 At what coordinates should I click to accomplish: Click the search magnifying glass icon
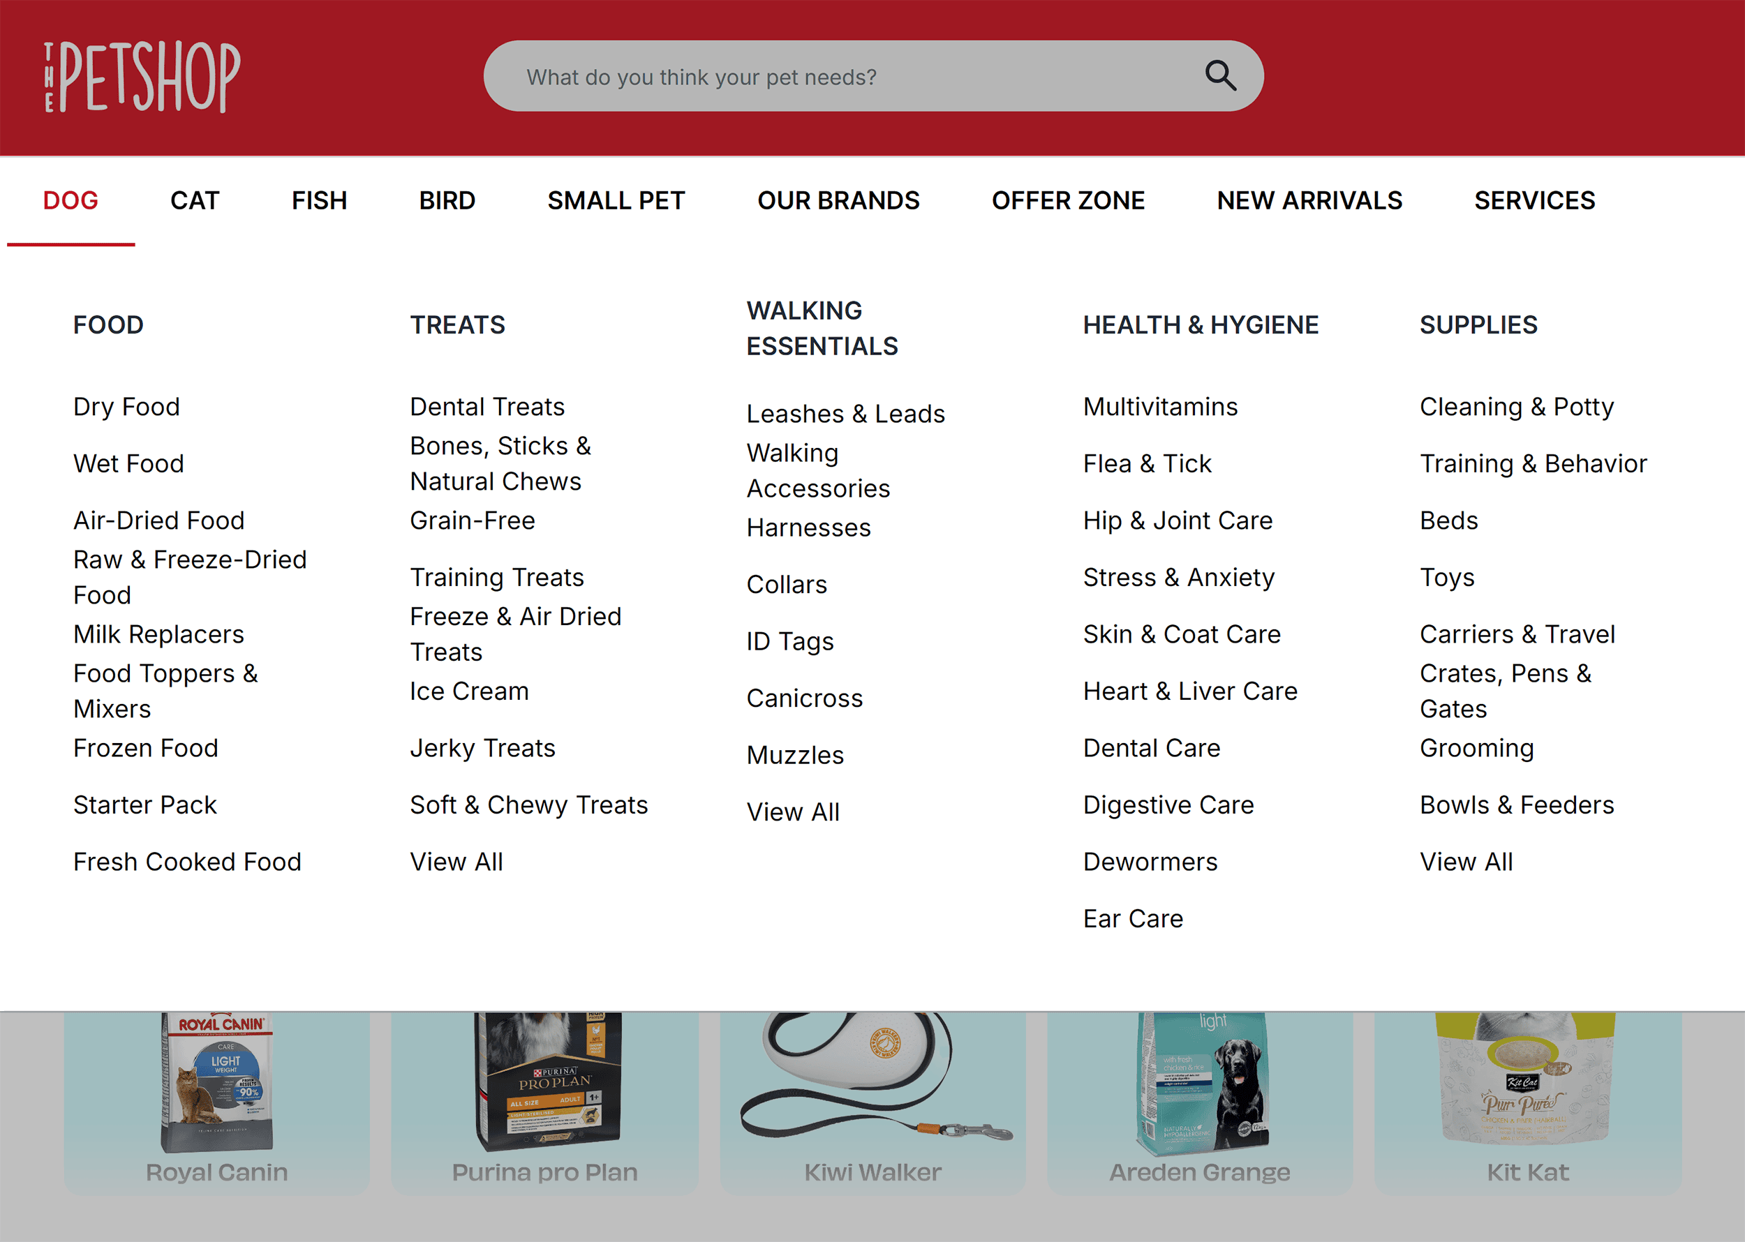pos(1219,76)
